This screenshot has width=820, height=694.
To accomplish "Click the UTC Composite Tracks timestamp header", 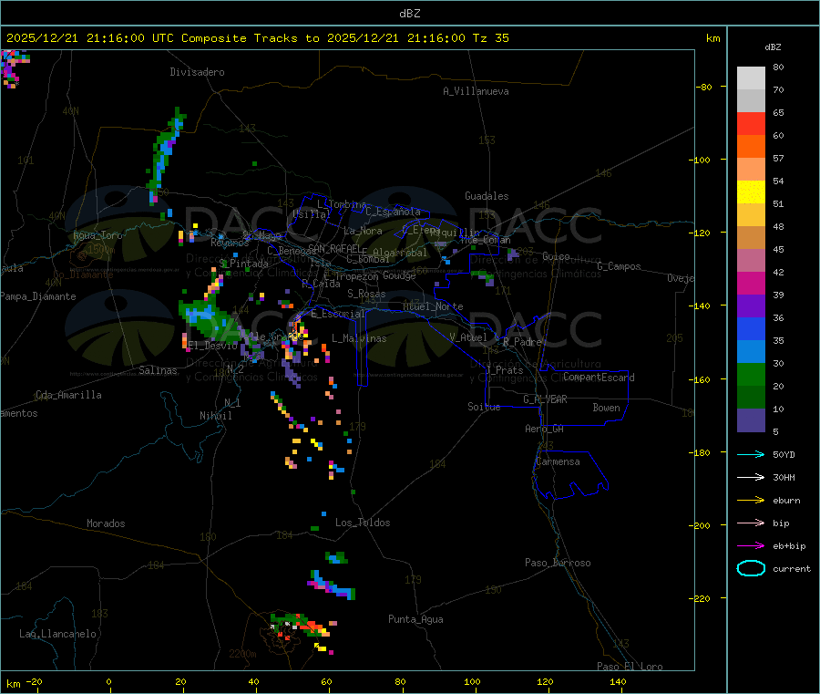I will [x=257, y=38].
